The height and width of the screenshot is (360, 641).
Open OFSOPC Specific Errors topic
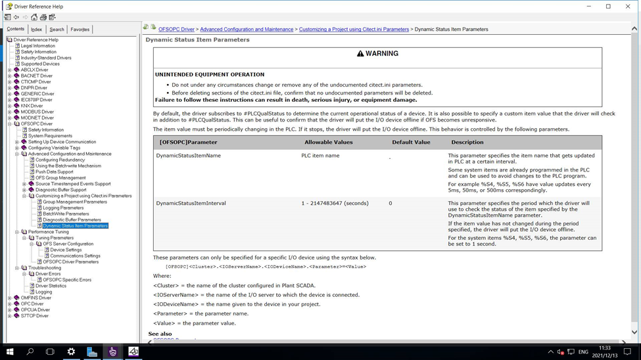pyautogui.click(x=67, y=280)
